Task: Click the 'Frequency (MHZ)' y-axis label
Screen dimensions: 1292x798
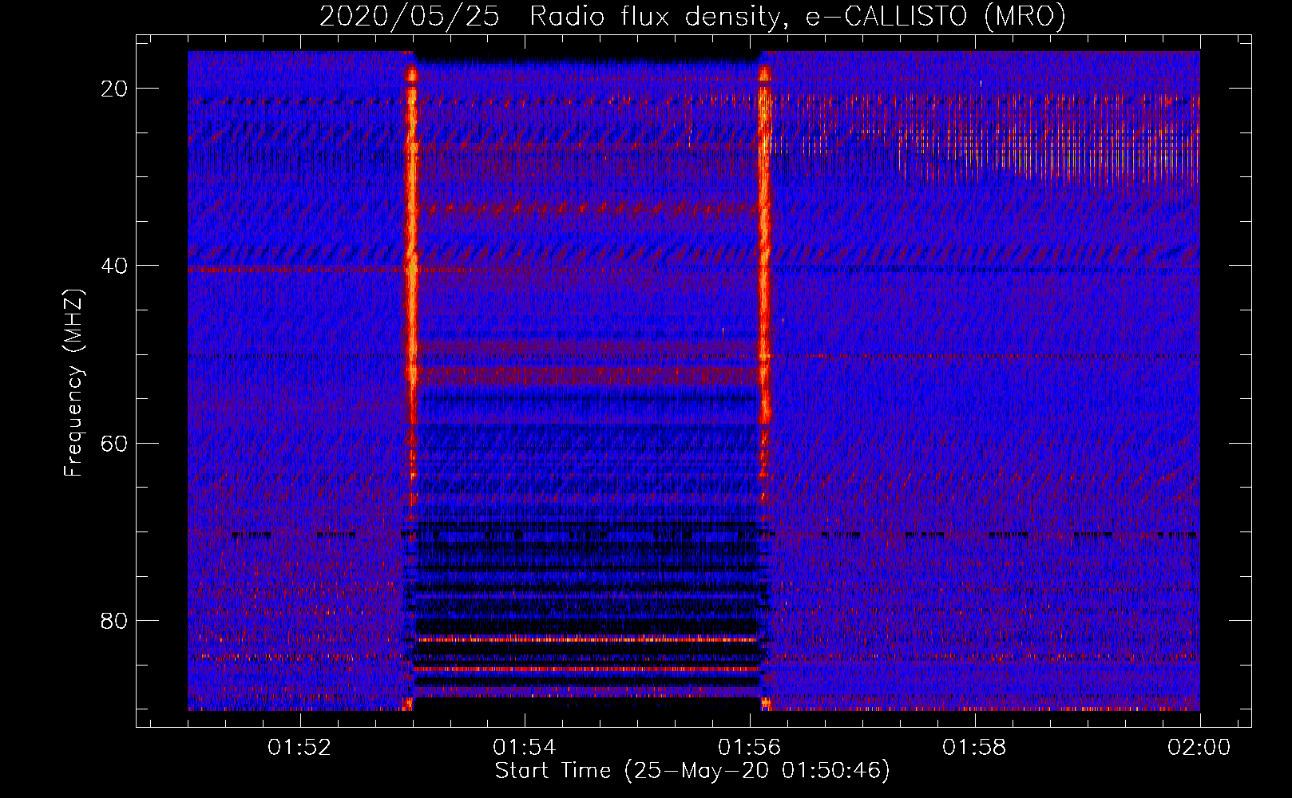Action: [73, 383]
